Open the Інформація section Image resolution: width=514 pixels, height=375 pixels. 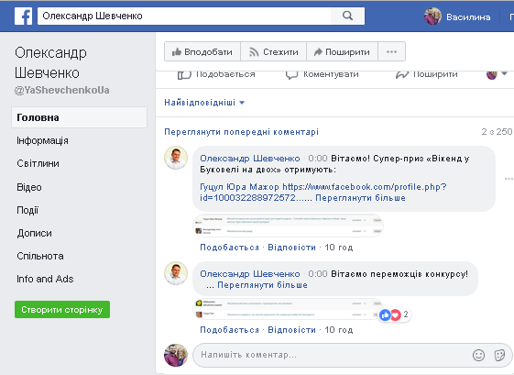43,141
